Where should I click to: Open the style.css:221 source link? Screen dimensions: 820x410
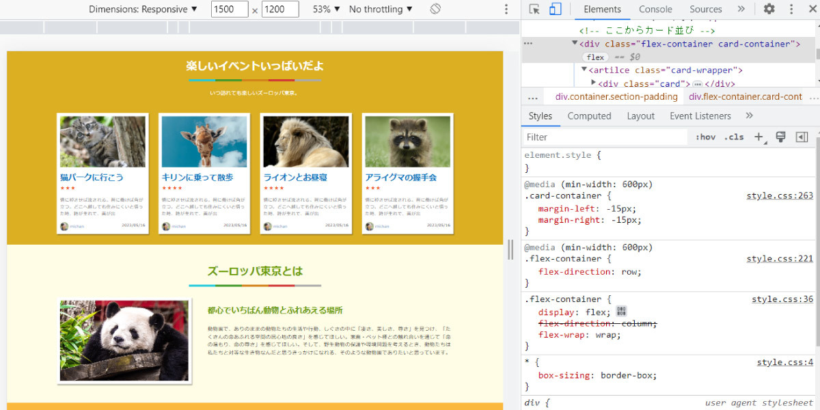coord(780,258)
